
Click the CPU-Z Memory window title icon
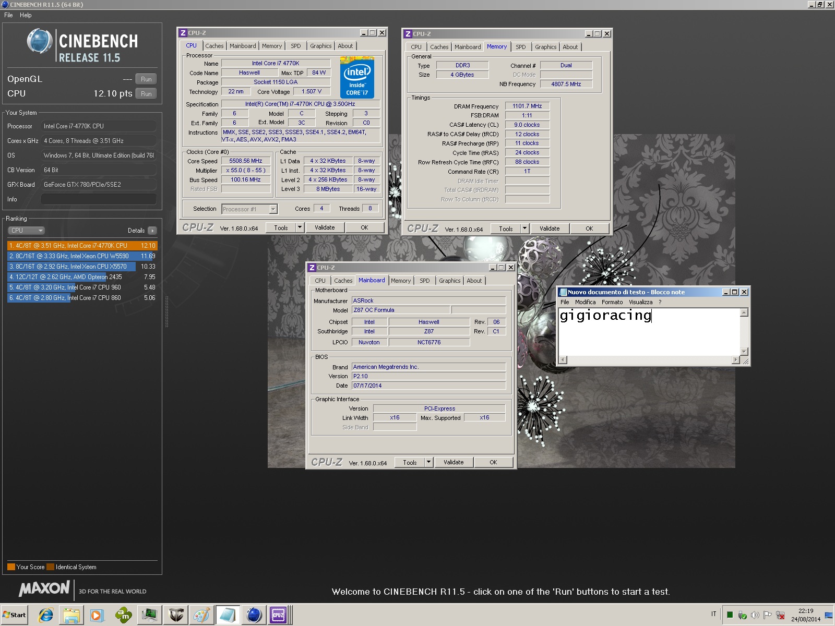tap(408, 34)
